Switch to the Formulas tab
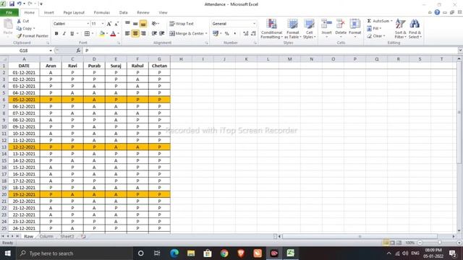 click(102, 13)
